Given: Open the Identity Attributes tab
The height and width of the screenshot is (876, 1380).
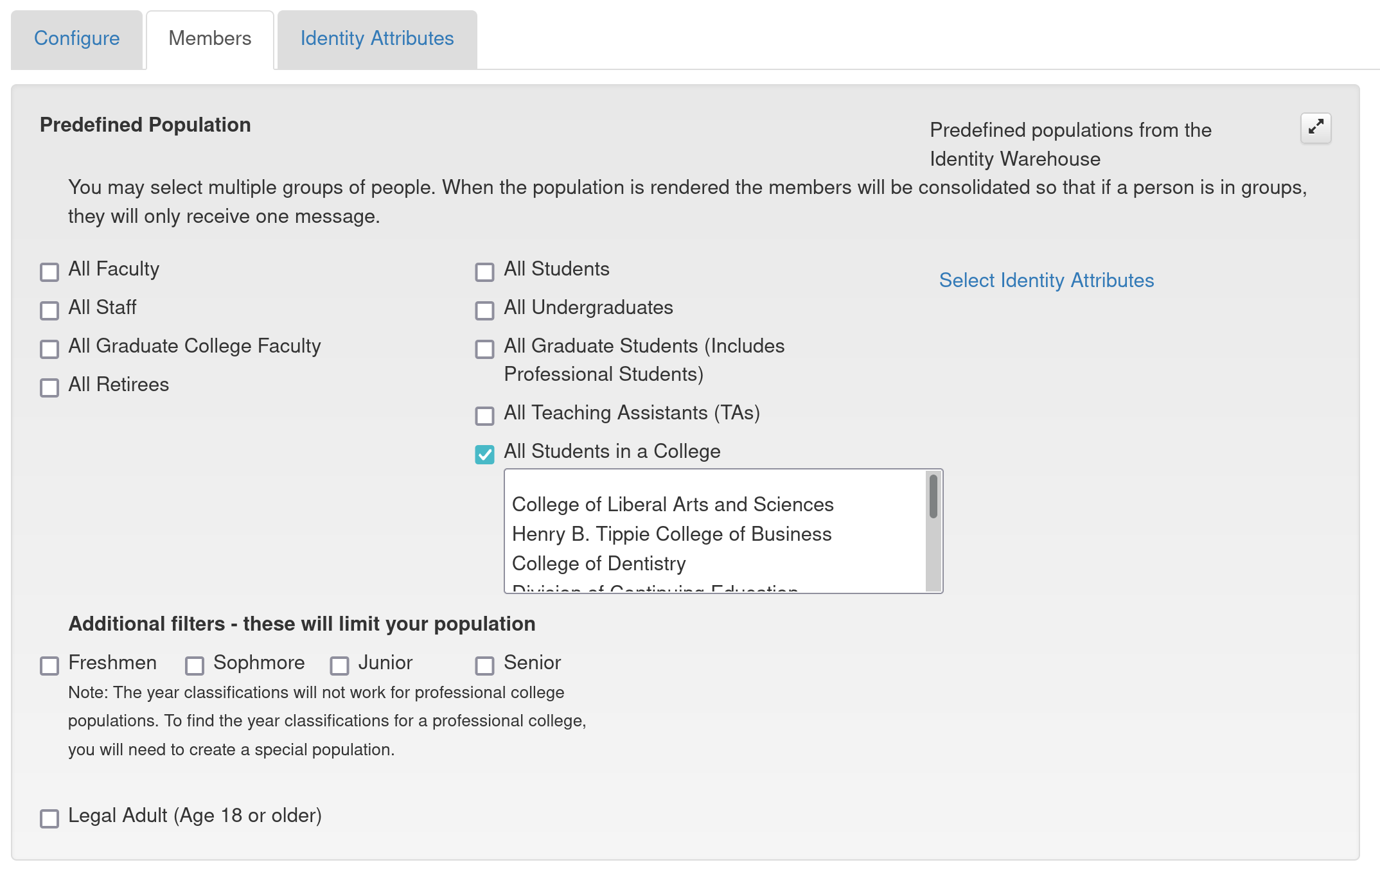Looking at the screenshot, I should coord(376,39).
